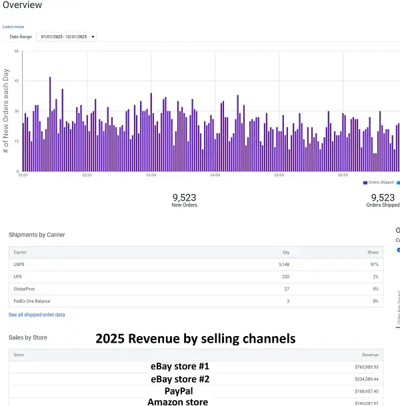Click the Revenue column header
Viewport: 400px width, 406px height.
(370, 355)
